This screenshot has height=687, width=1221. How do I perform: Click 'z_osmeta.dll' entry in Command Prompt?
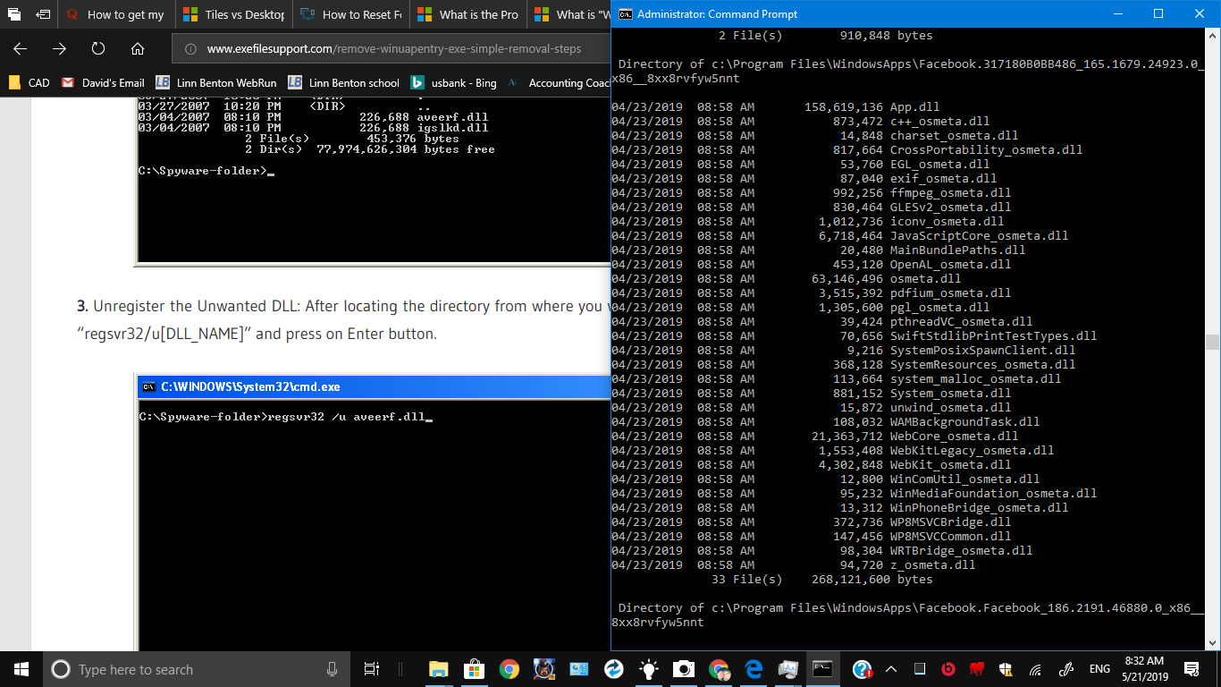[932, 565]
